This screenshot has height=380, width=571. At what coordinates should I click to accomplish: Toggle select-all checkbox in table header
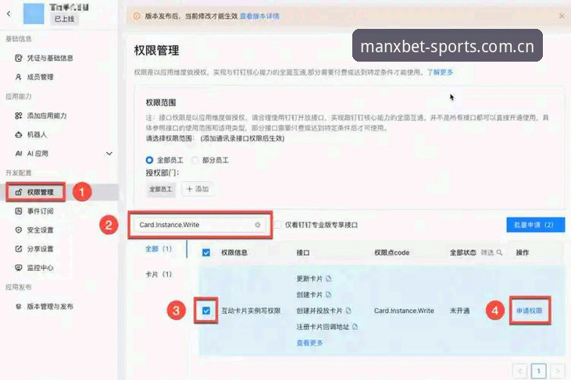(206, 252)
